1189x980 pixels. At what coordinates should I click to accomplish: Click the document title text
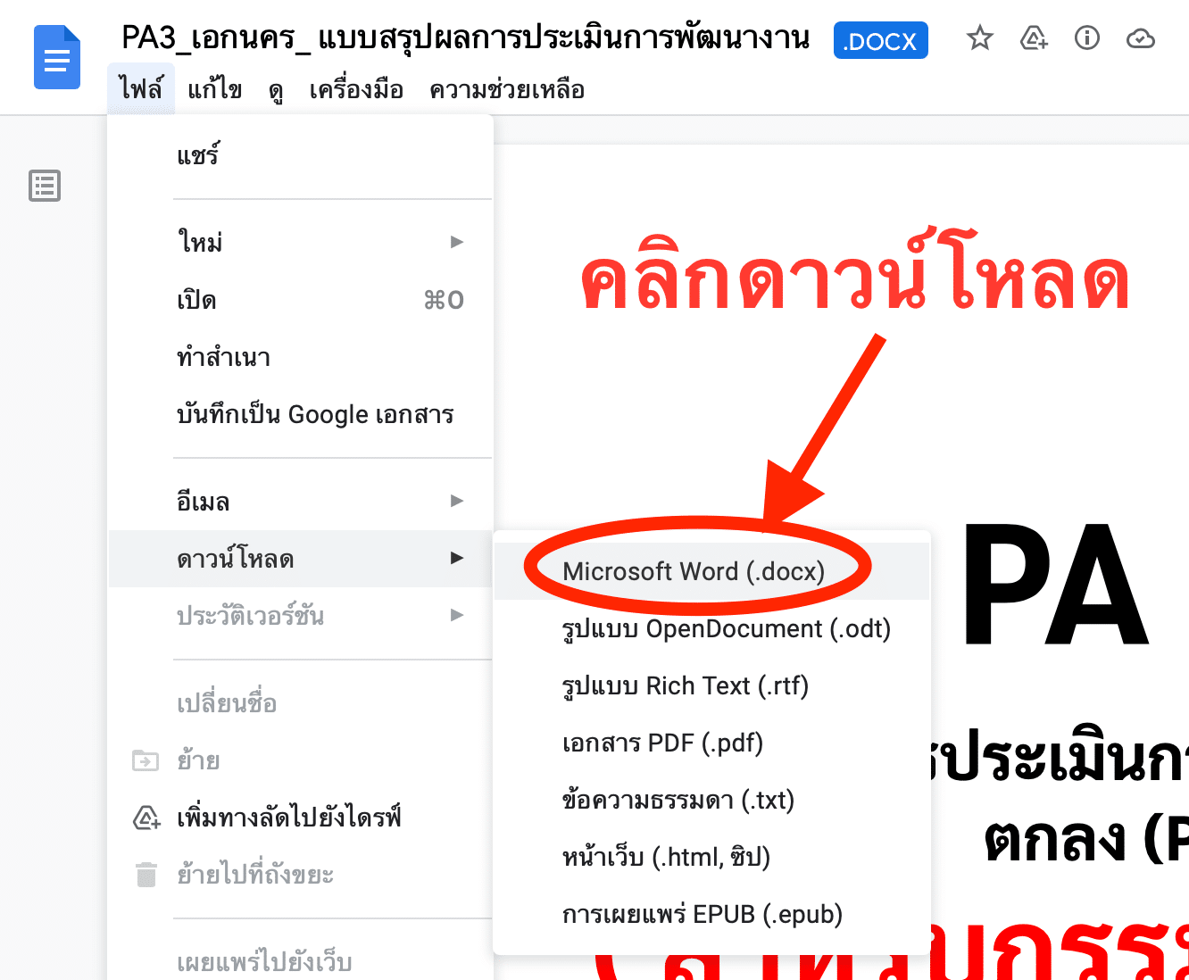point(465,38)
